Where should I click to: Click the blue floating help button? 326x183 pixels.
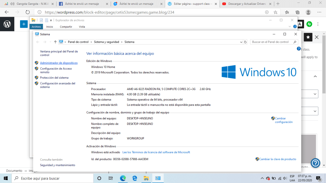(315, 163)
